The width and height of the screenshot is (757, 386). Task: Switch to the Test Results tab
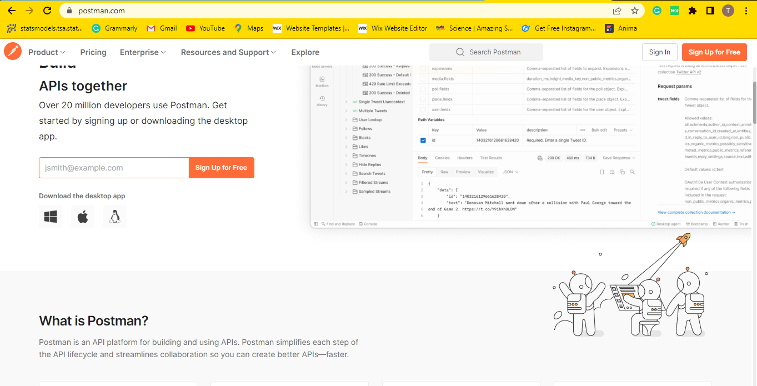491,158
